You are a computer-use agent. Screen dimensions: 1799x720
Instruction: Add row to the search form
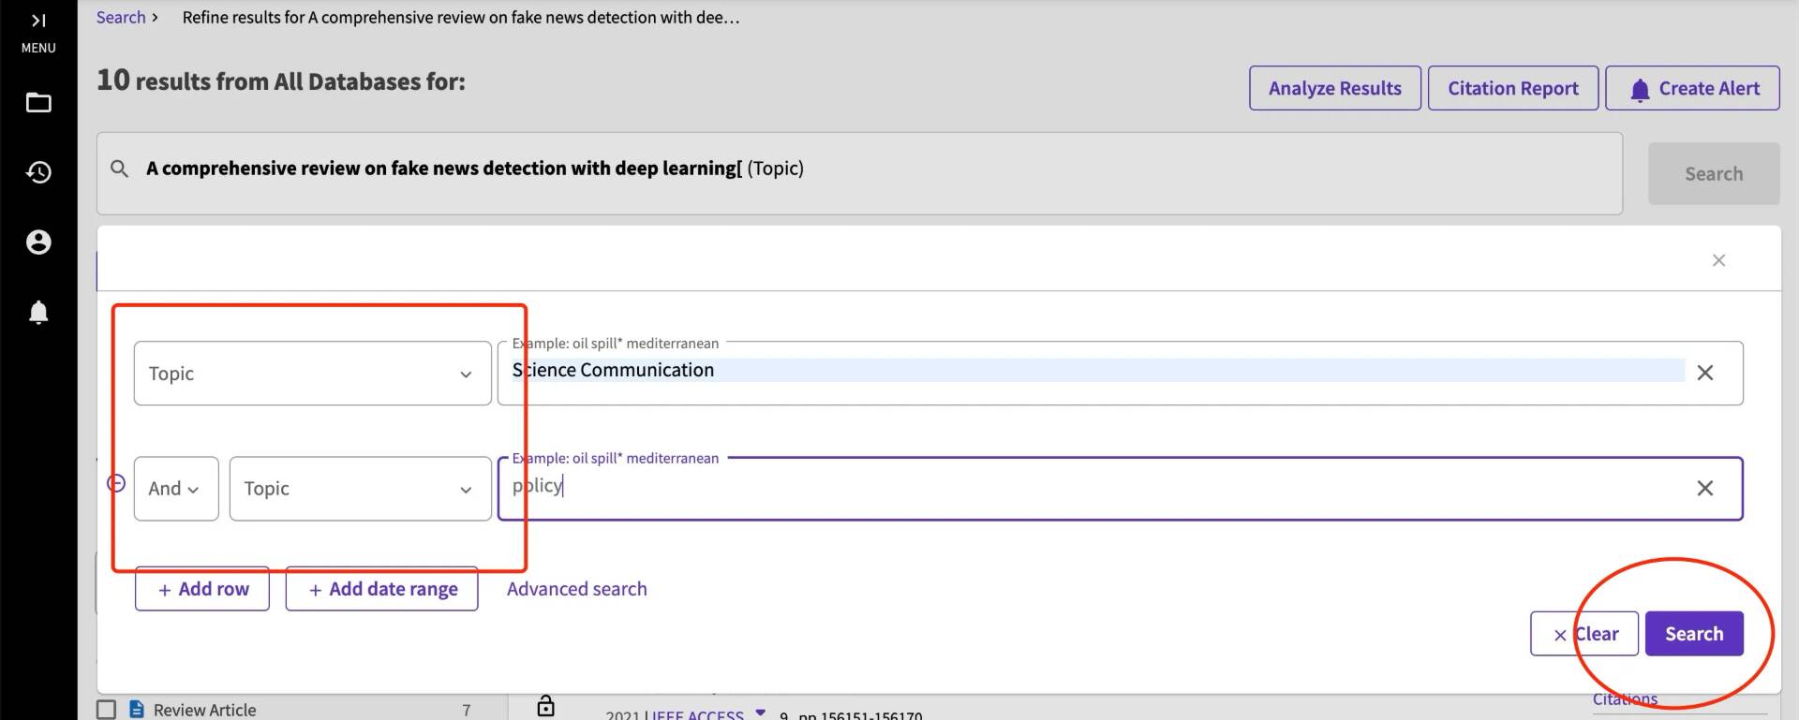[202, 589]
